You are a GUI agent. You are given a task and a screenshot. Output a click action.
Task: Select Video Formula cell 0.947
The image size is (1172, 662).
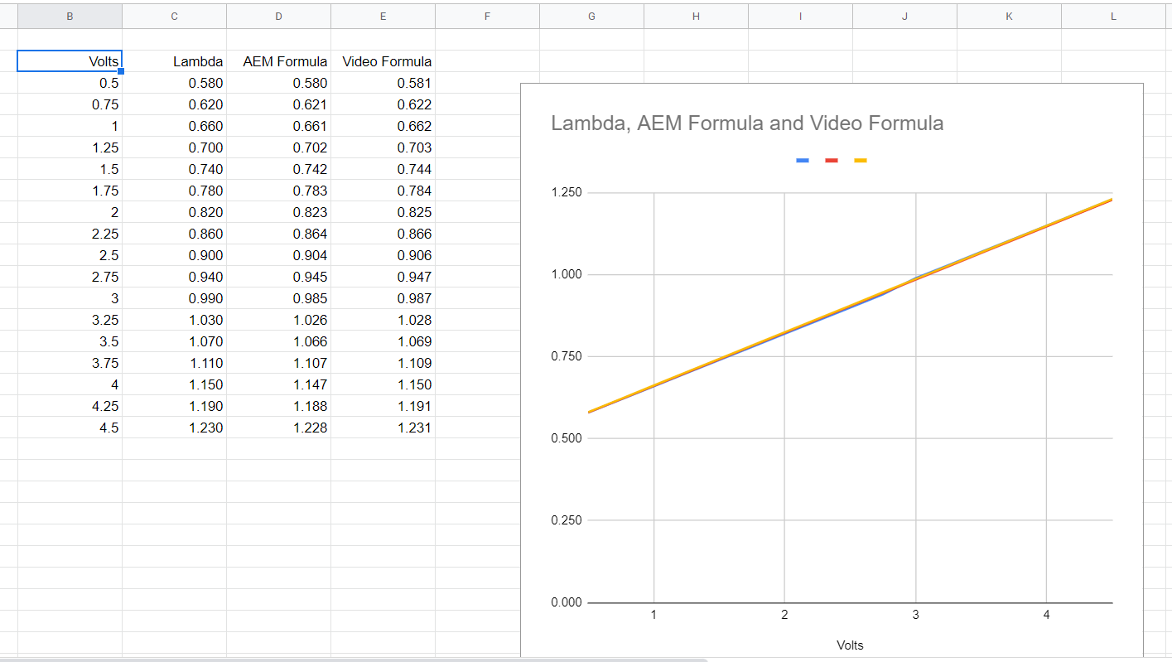pos(383,277)
